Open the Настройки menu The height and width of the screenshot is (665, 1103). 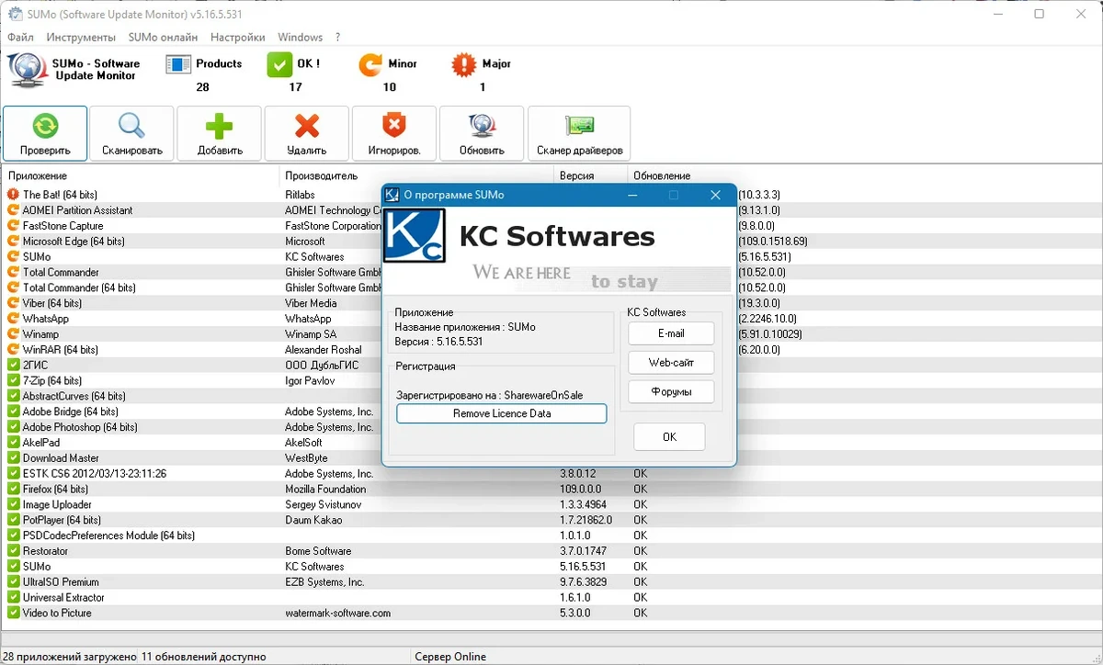click(238, 38)
